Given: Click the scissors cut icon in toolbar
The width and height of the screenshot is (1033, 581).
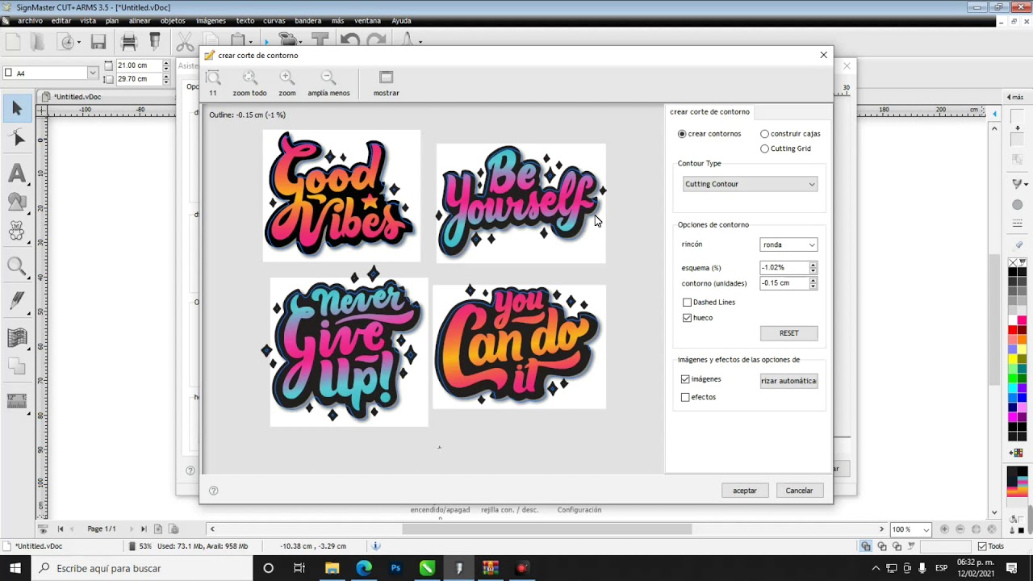Looking at the screenshot, I should 185,42.
